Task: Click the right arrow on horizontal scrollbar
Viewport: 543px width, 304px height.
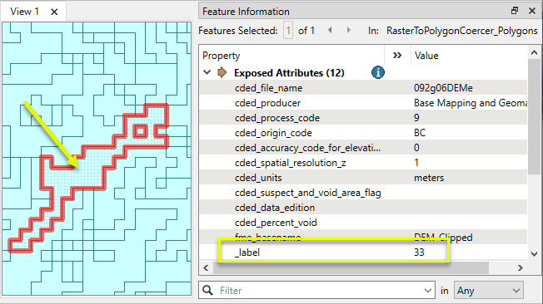Action: pyautogui.click(x=521, y=267)
